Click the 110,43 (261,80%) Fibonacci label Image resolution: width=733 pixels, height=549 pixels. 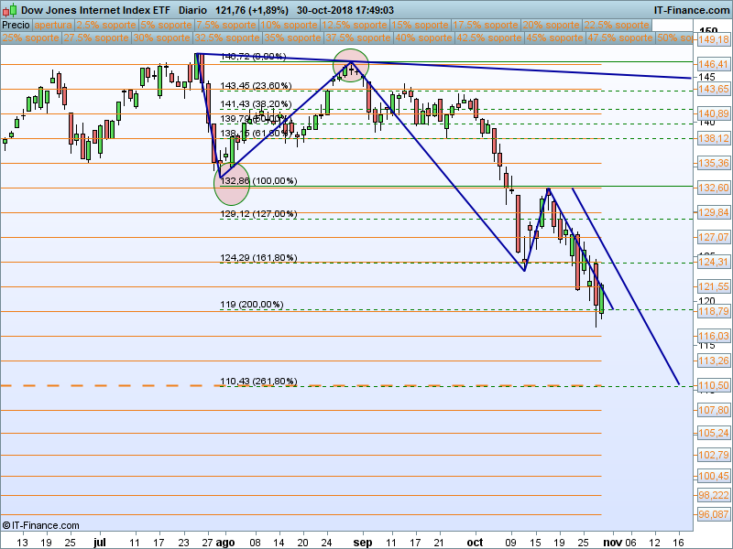coord(258,382)
